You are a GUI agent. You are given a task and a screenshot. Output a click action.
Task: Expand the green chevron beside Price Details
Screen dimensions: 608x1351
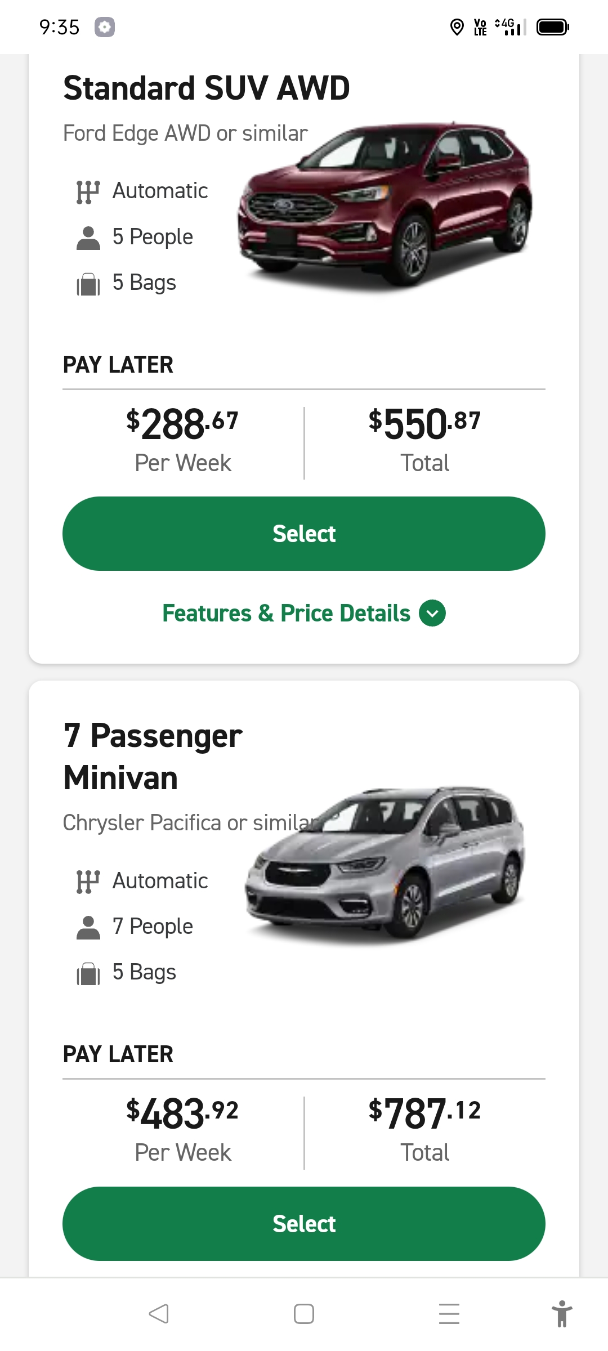pyautogui.click(x=432, y=613)
